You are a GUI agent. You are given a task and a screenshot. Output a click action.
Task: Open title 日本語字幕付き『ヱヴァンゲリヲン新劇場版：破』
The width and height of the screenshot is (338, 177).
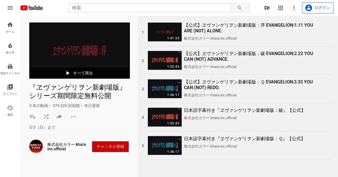pos(244,110)
